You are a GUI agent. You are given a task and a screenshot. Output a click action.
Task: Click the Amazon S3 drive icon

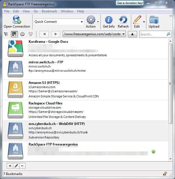coord(15,89)
